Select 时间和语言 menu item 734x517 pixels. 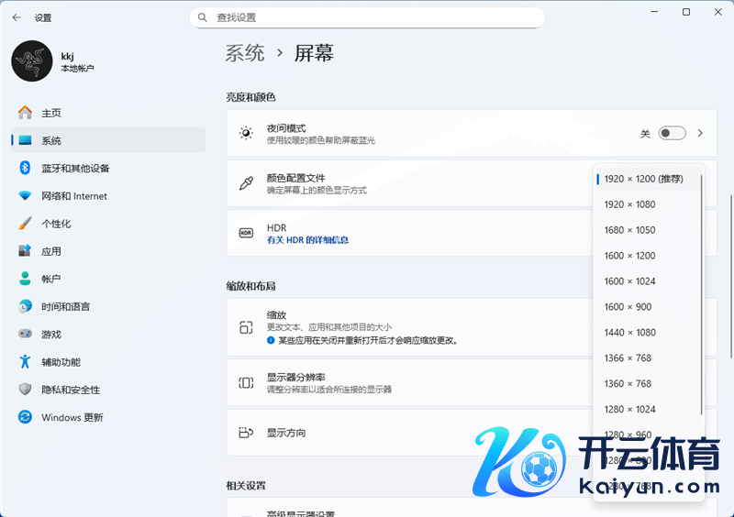tap(65, 307)
